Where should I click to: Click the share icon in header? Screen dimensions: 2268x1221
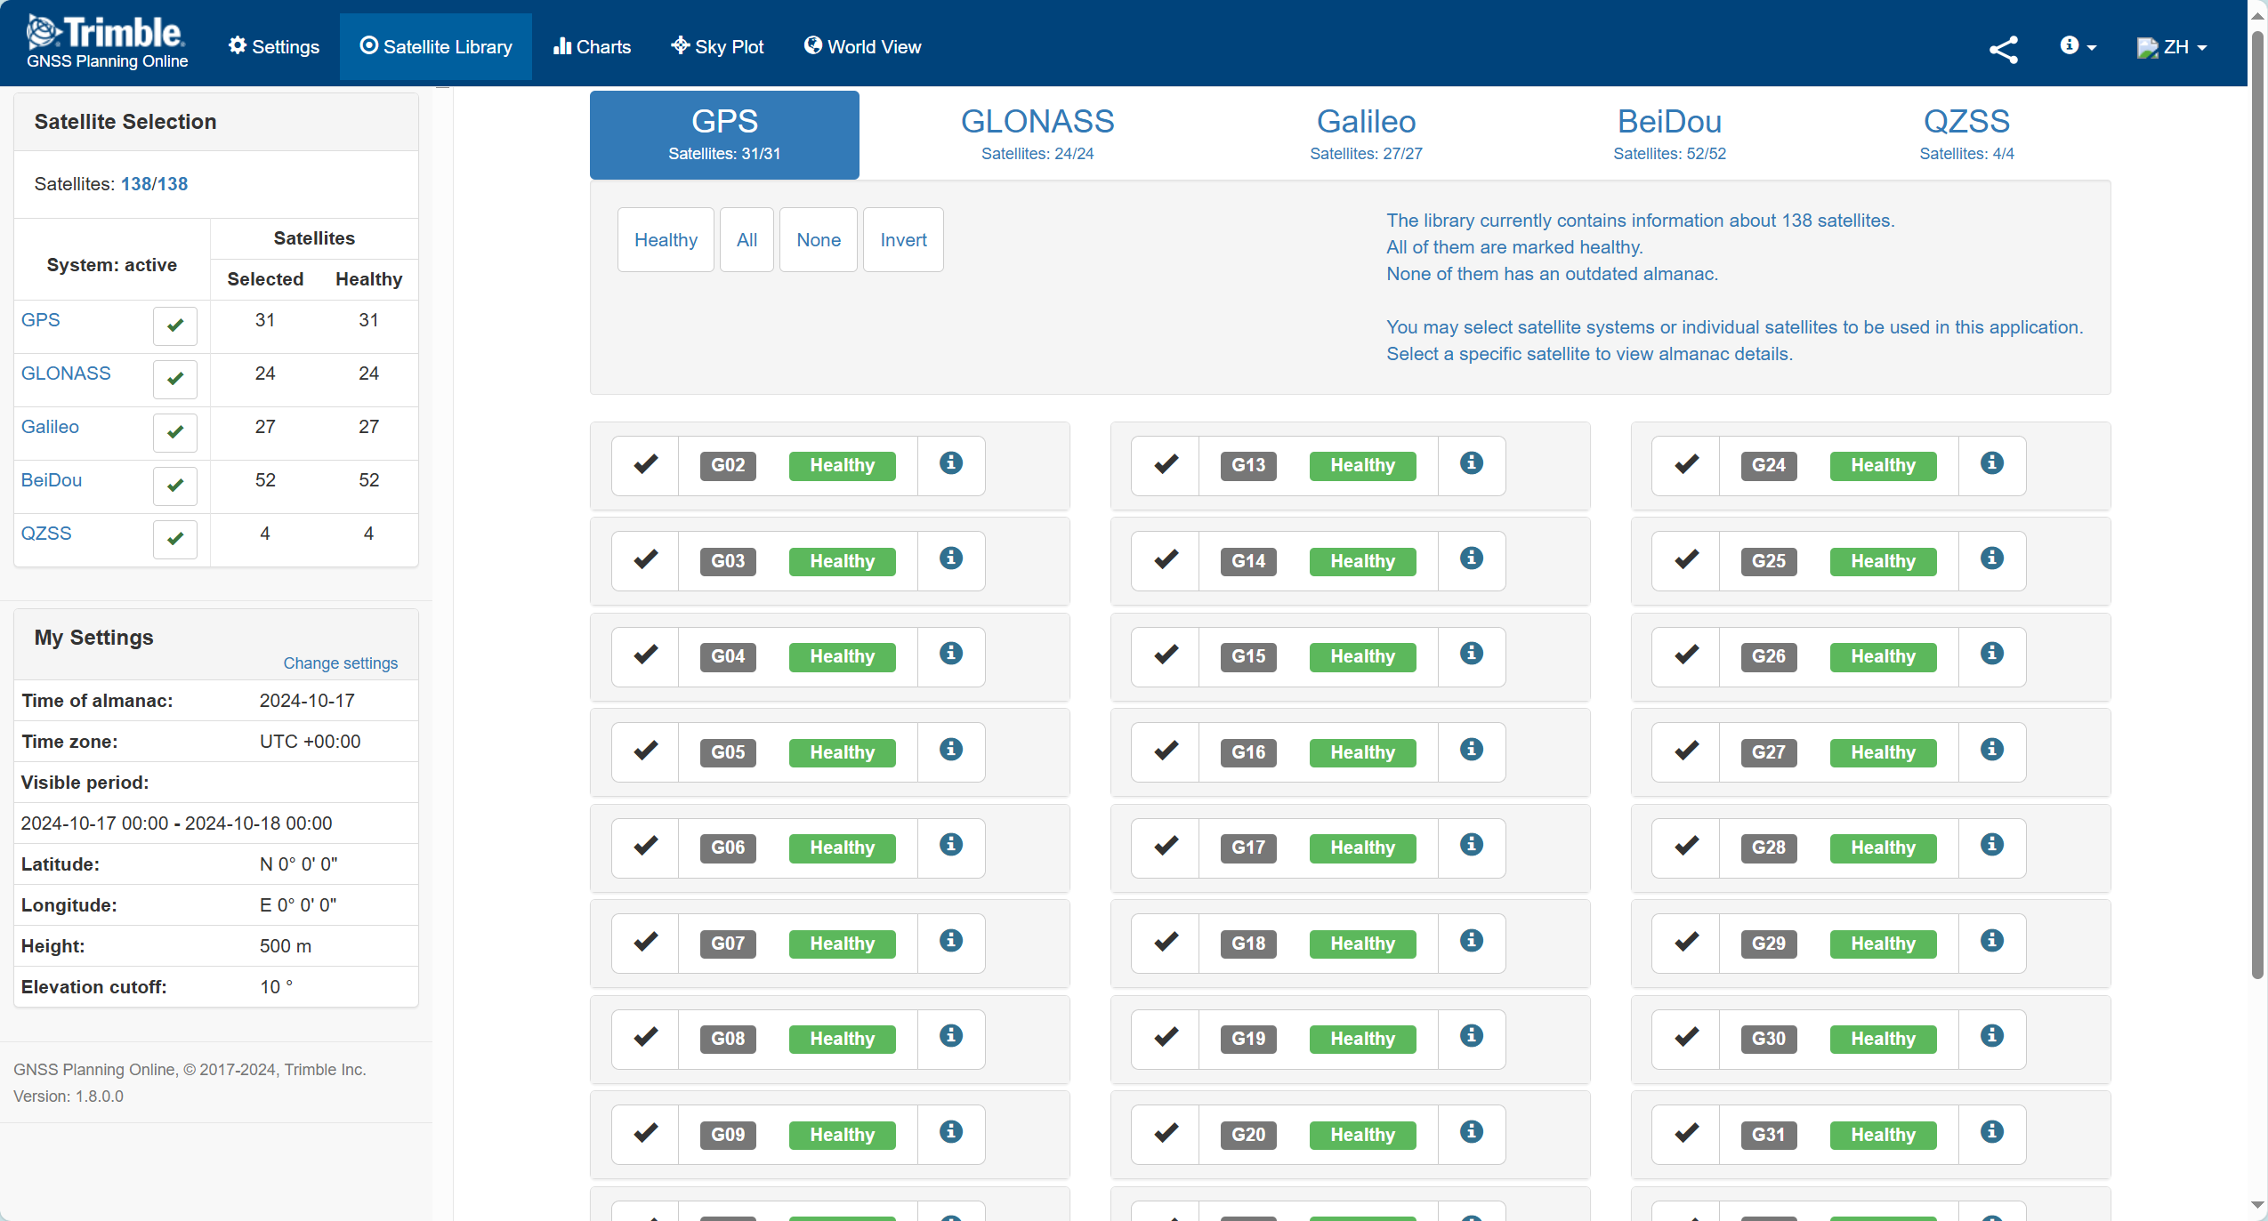[x=2003, y=49]
